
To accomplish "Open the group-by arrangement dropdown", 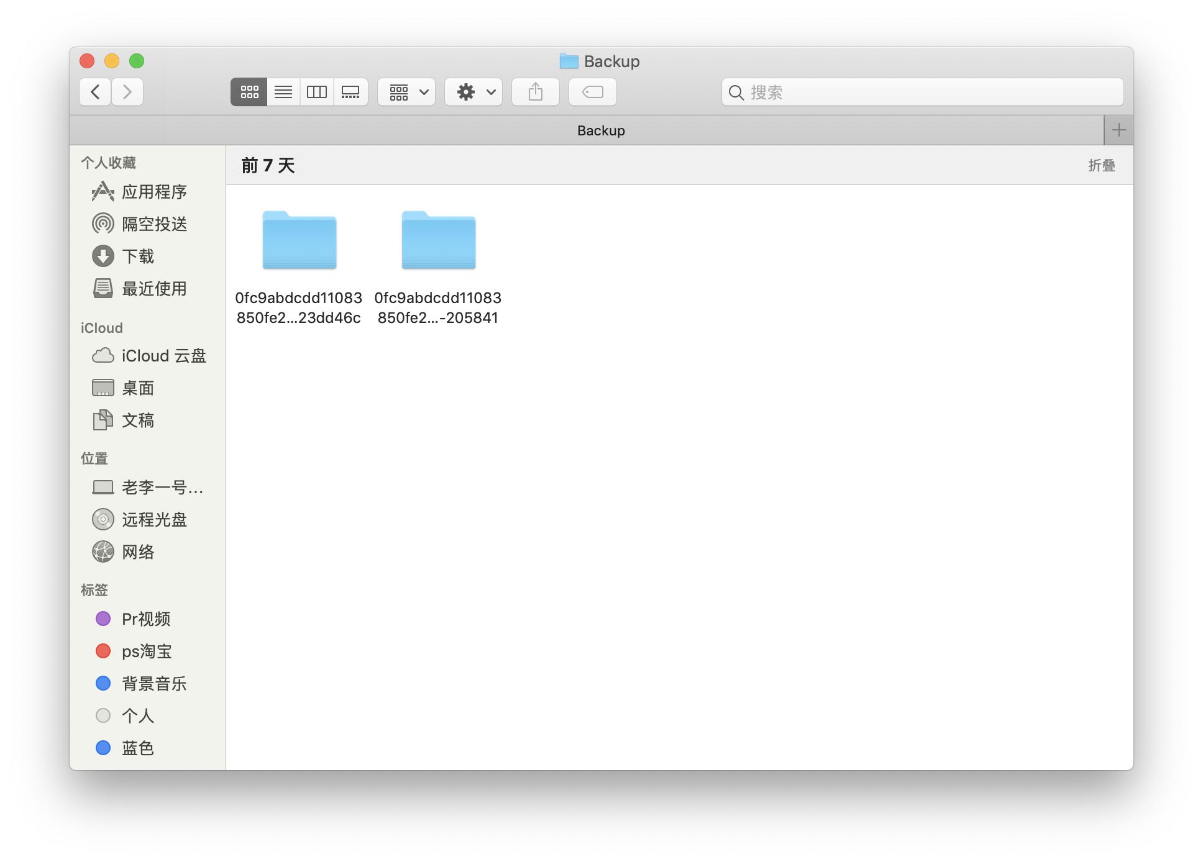I will pos(406,92).
